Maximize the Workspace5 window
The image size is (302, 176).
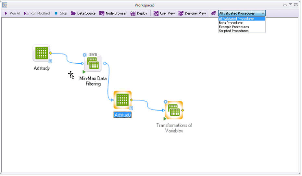290,5
